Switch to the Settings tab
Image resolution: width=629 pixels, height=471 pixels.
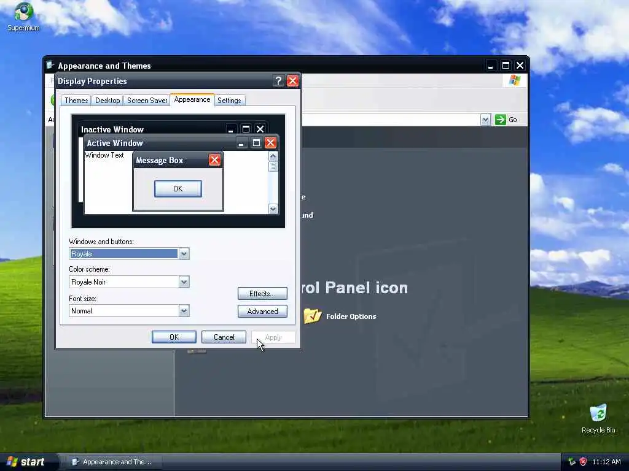click(229, 101)
